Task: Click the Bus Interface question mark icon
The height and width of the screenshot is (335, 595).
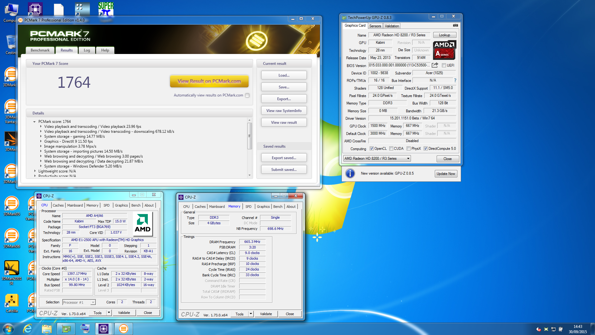Action: (455, 80)
